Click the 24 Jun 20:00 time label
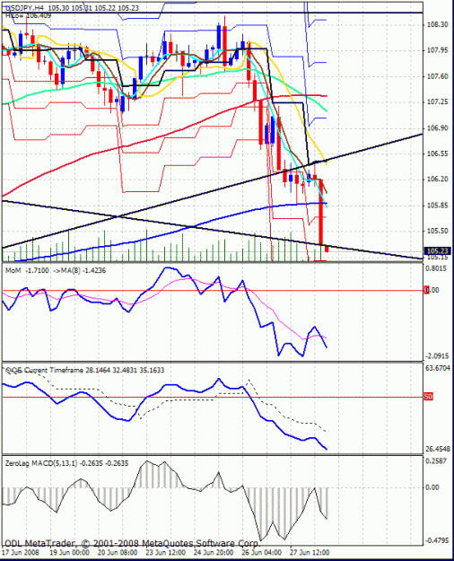This screenshot has height=561, width=454. [214, 552]
